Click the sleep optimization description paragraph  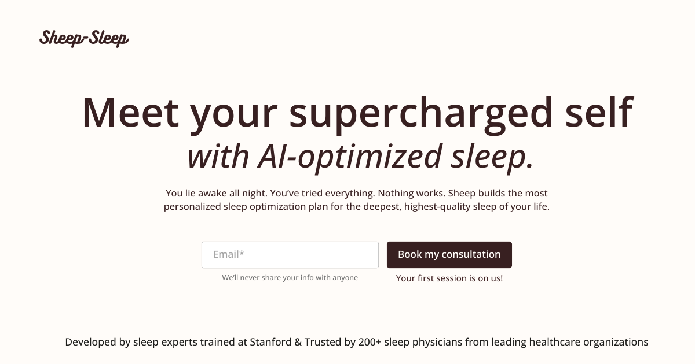click(358, 199)
